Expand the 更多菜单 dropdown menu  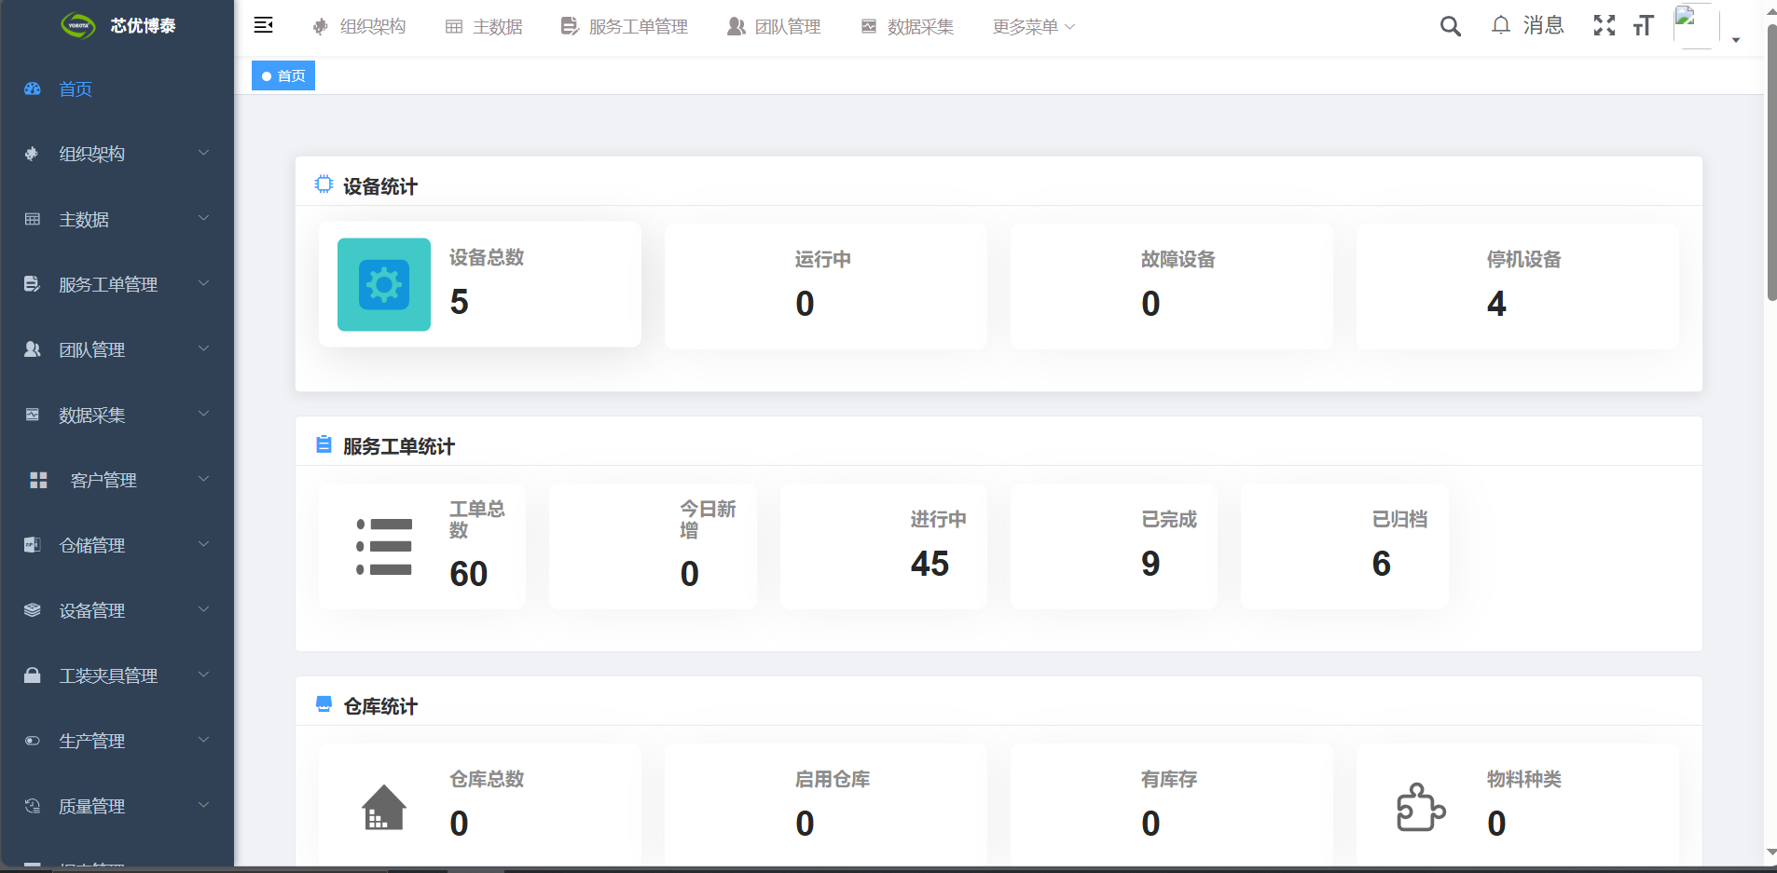click(1033, 27)
